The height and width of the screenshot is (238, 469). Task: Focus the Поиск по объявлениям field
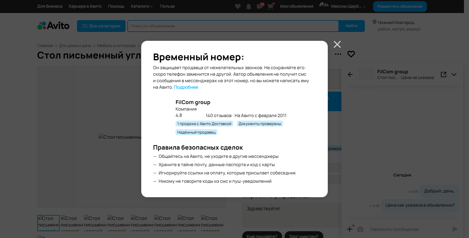(x=233, y=26)
